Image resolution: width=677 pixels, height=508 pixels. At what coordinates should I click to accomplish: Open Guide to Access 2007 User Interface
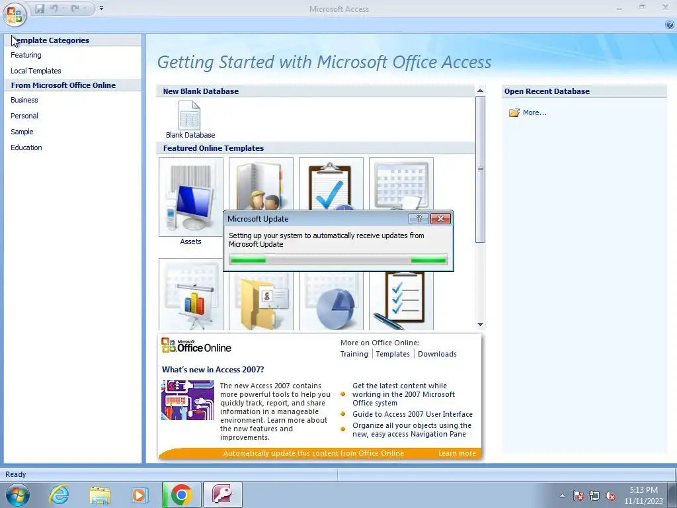pyautogui.click(x=413, y=414)
